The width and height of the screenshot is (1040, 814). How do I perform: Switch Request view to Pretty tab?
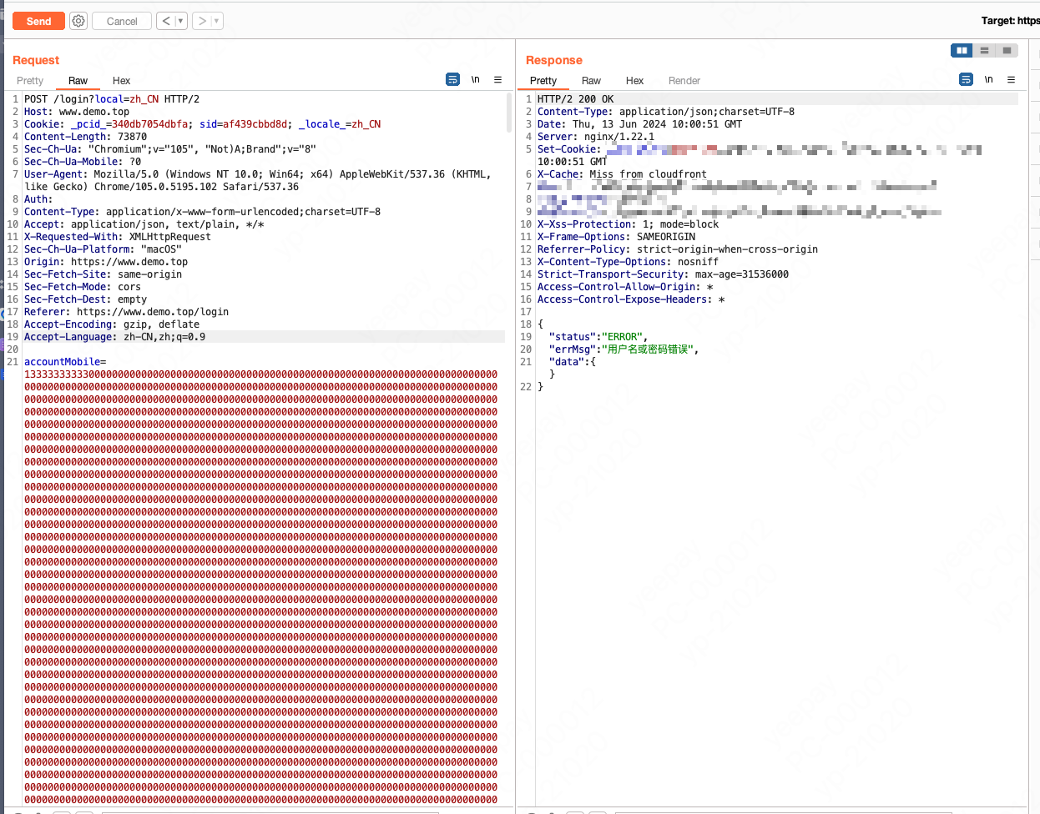(x=30, y=81)
